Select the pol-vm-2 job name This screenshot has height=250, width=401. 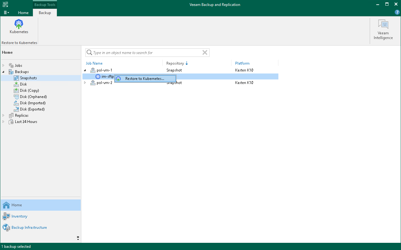tap(104, 83)
